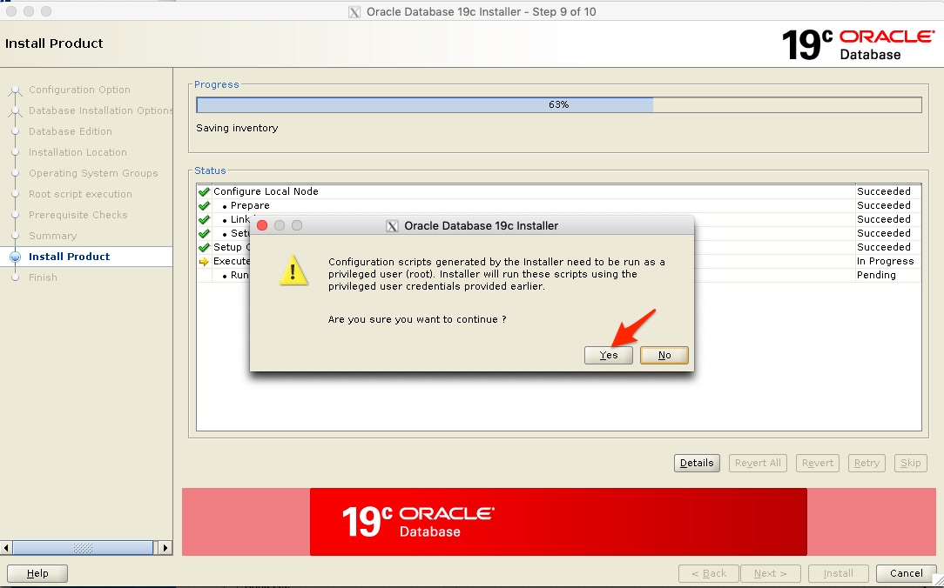Cancel the installation
The width and height of the screenshot is (944, 588).
(906, 573)
